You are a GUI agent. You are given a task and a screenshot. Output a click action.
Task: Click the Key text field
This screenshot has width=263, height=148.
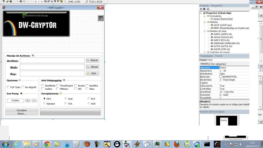click(x=52, y=73)
